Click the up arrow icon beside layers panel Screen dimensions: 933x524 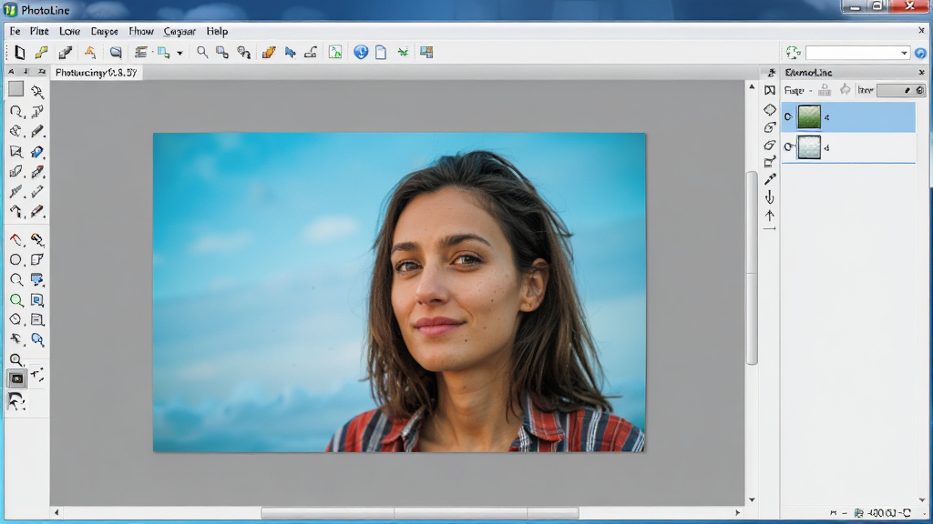(x=770, y=215)
